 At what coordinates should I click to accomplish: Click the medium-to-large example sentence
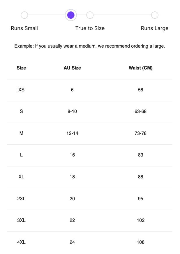tap(90, 46)
